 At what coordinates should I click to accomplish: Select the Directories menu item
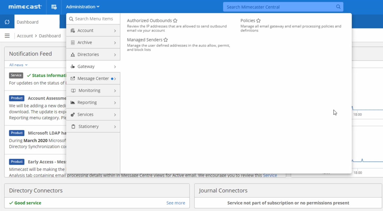pos(93,54)
